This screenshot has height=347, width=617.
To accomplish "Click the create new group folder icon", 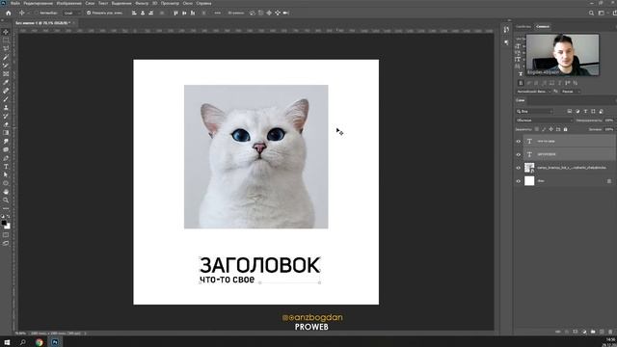I will [593, 332].
